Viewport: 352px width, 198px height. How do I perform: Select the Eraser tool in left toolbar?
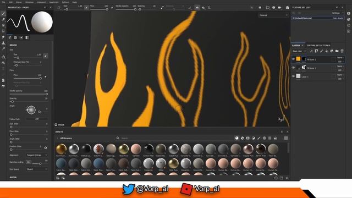pyautogui.click(x=3, y=20)
